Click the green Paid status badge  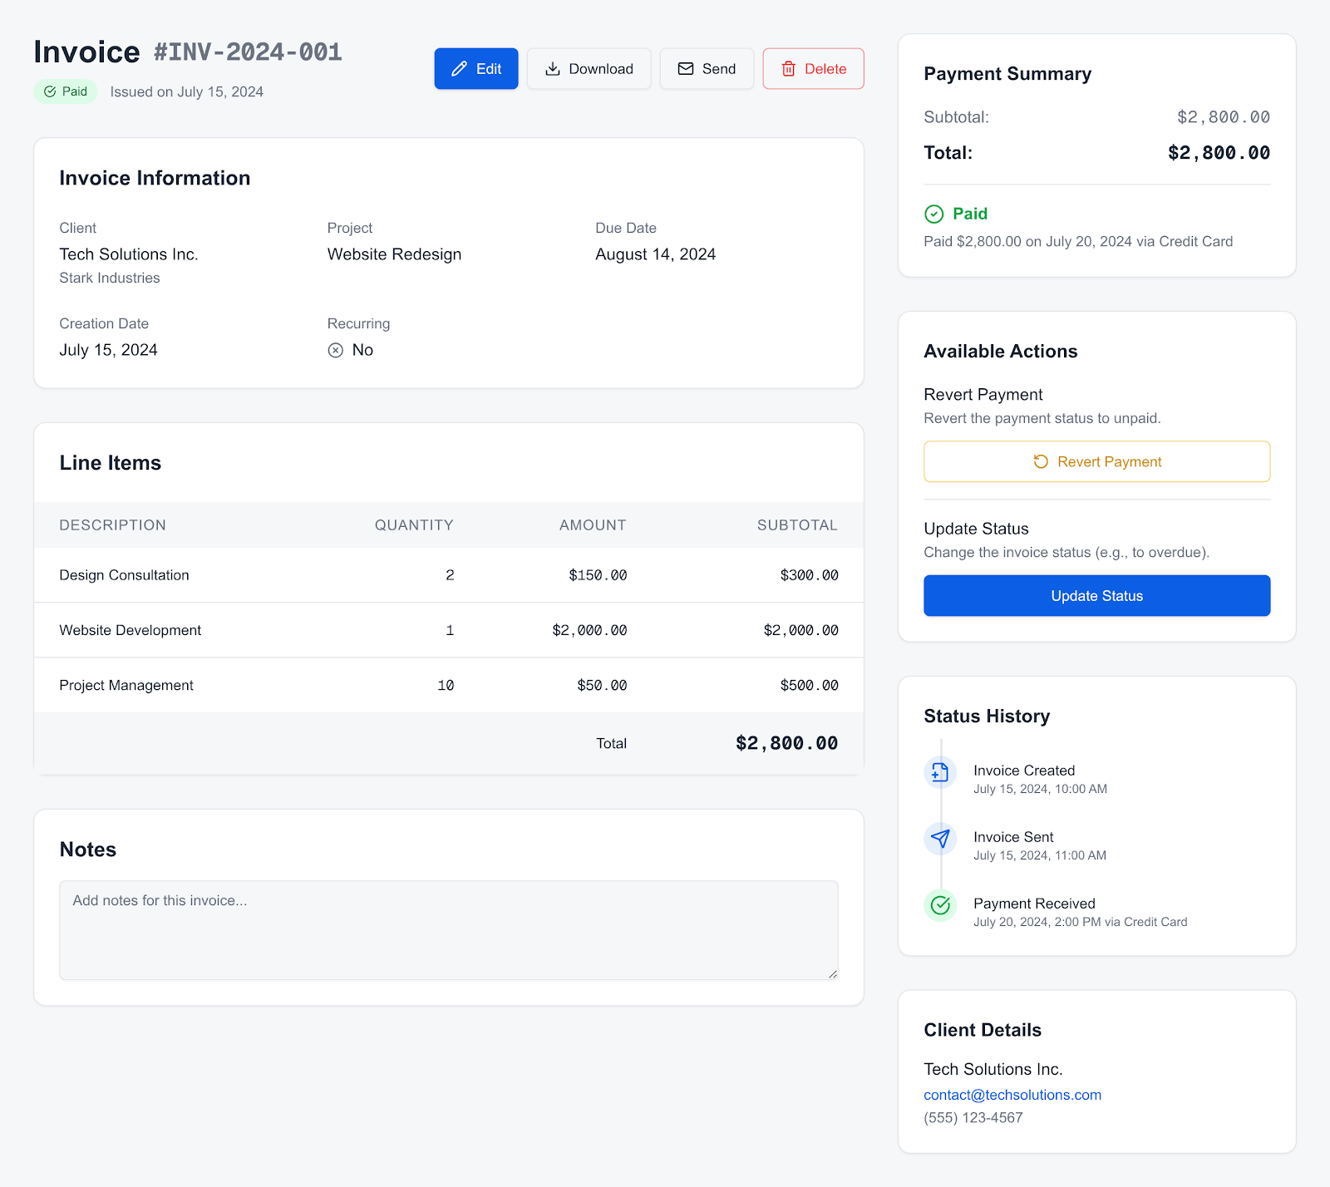pyautogui.click(x=66, y=91)
